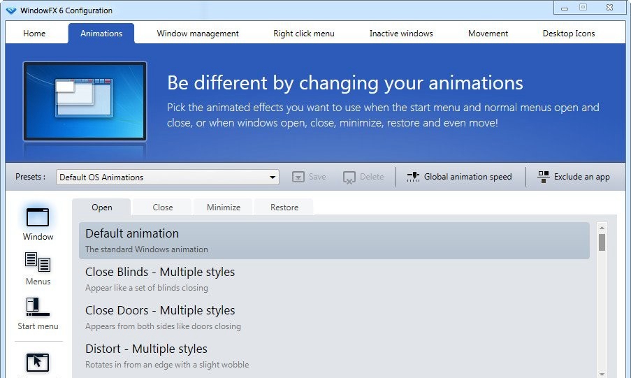Click the scroll up arrow of animation list
The height and width of the screenshot is (378, 631).
point(602,228)
